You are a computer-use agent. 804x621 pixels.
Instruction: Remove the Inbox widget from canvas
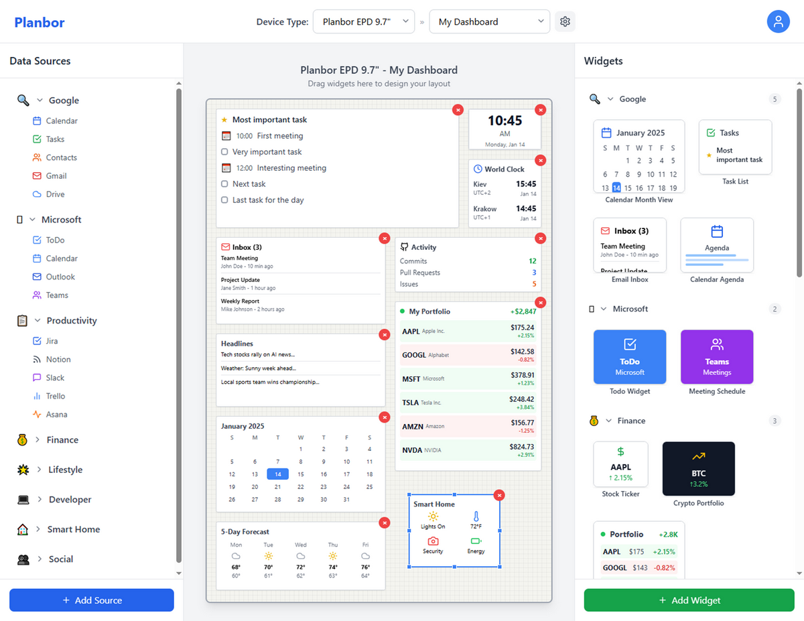[385, 238]
